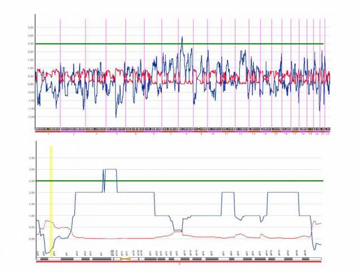The height and width of the screenshot is (272, 362).
Task: Click chromosome label 12 under the genome-wide plot
Action: pyautogui.click(x=240, y=134)
